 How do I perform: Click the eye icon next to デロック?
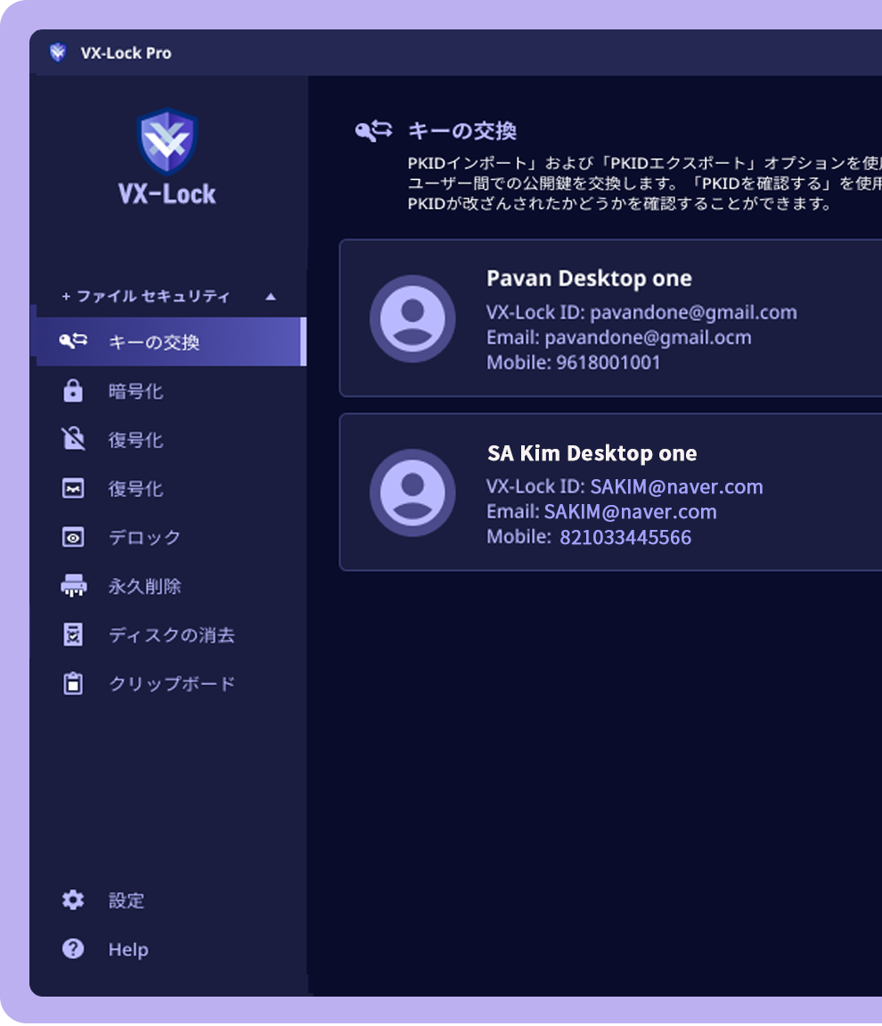click(73, 537)
